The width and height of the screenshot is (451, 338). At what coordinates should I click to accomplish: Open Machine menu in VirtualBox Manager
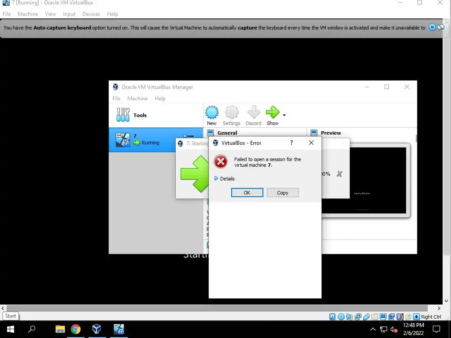[x=137, y=98]
